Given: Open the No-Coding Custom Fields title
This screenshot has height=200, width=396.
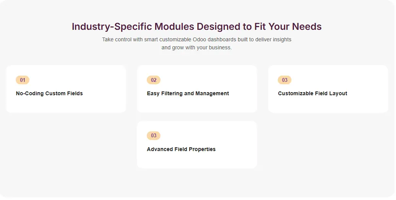Looking at the screenshot, I should coord(49,93).
